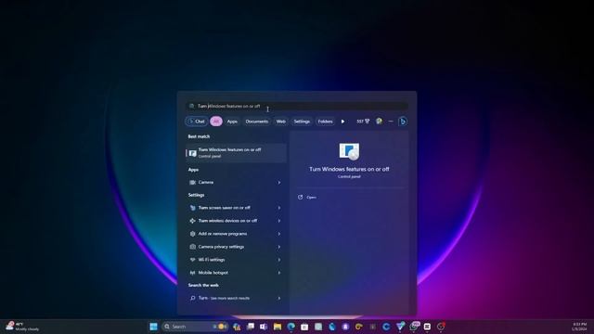Open the user account avatar icon
The width and height of the screenshot is (594, 334).
point(379,122)
